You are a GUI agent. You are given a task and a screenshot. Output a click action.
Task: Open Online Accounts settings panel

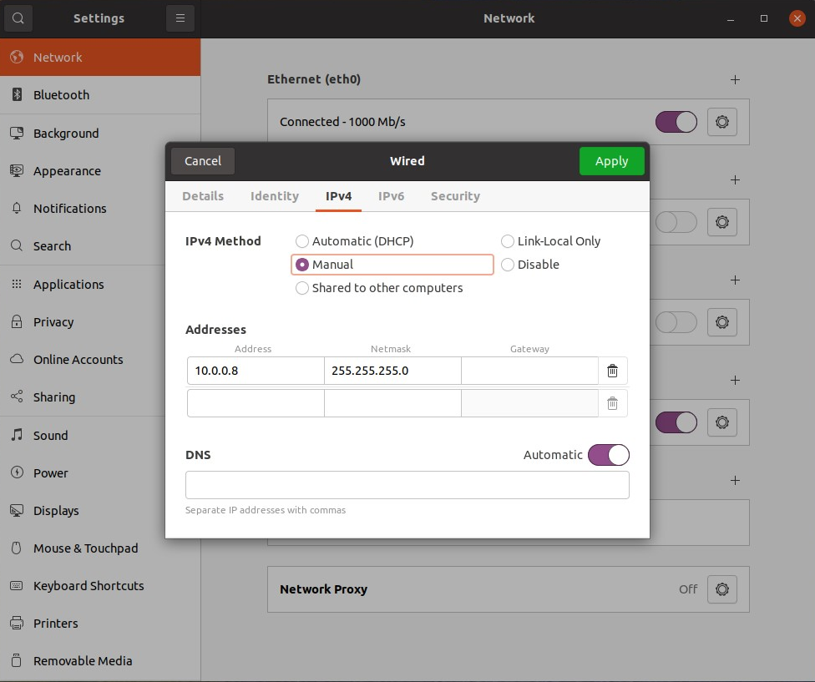[x=100, y=359]
